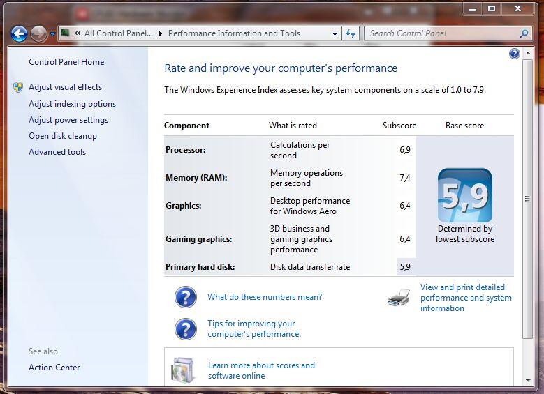Click the Subscore column header
Image resolution: width=544 pixels, height=394 pixels.
399,126
